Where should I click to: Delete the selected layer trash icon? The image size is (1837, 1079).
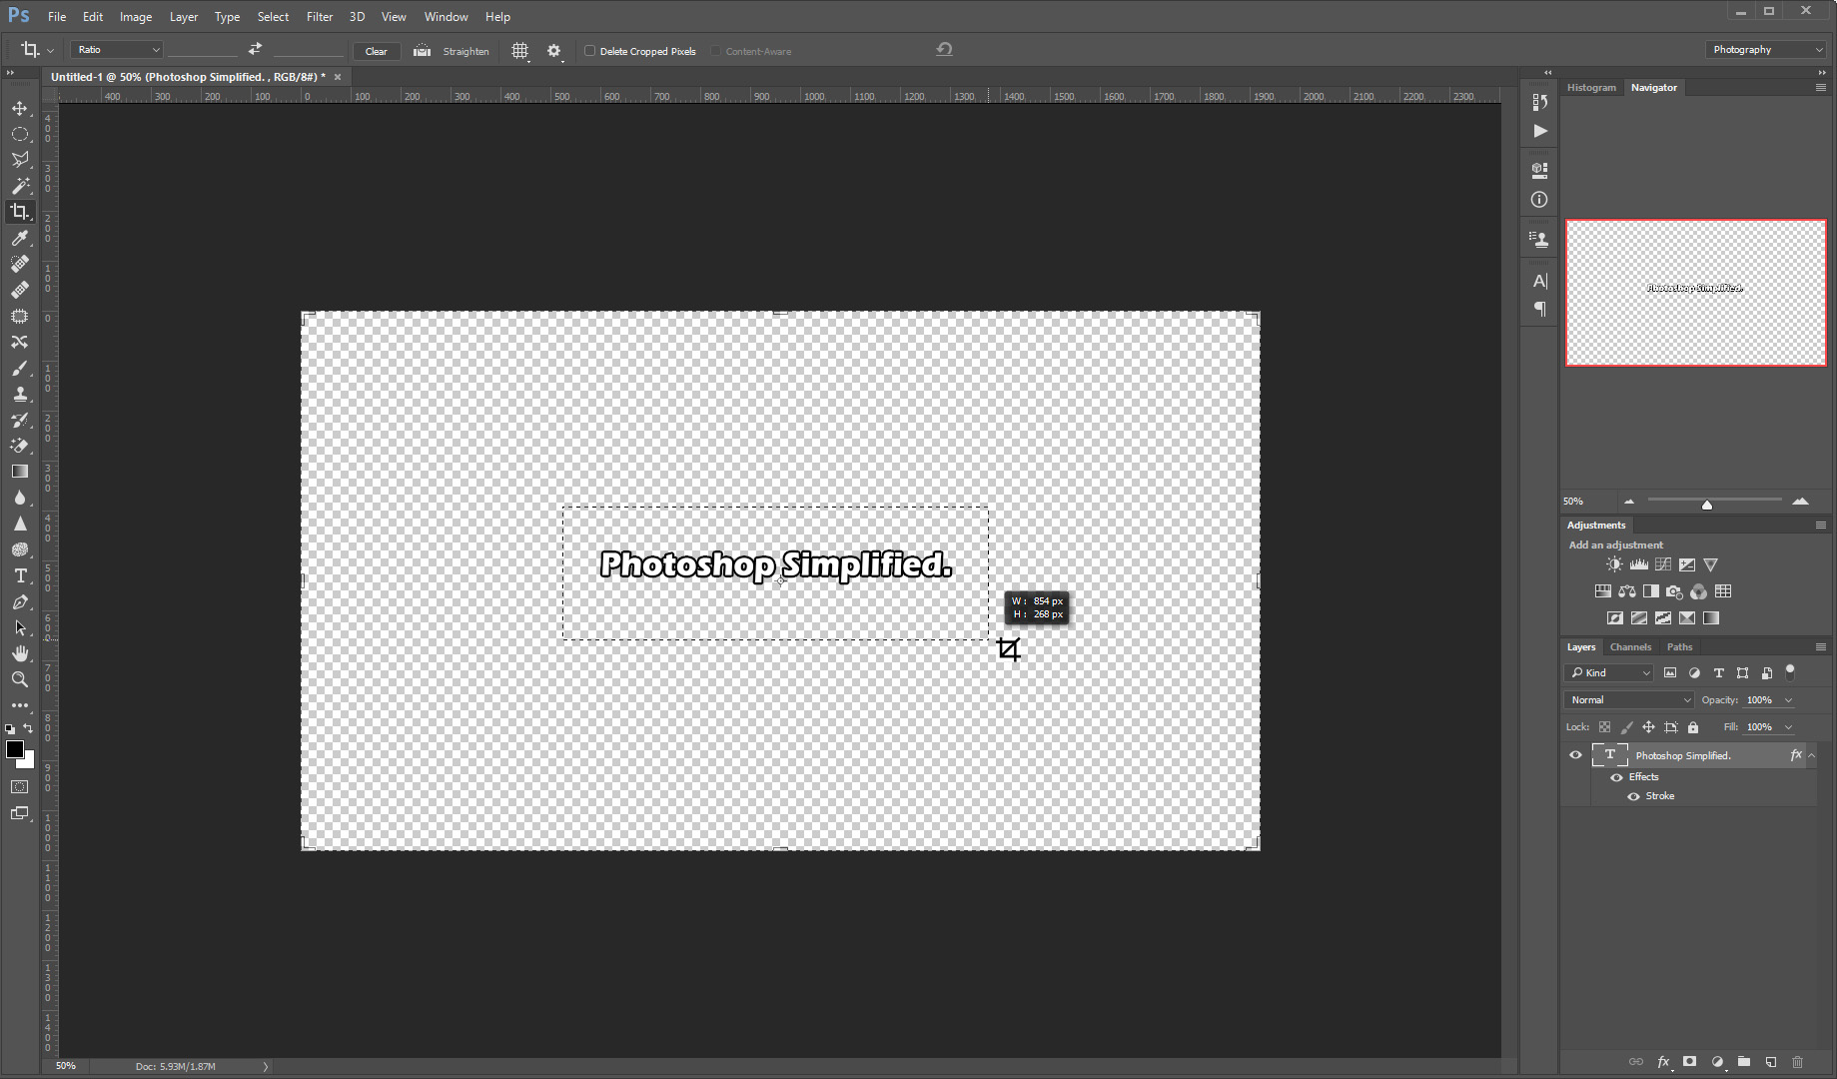pos(1798,1062)
